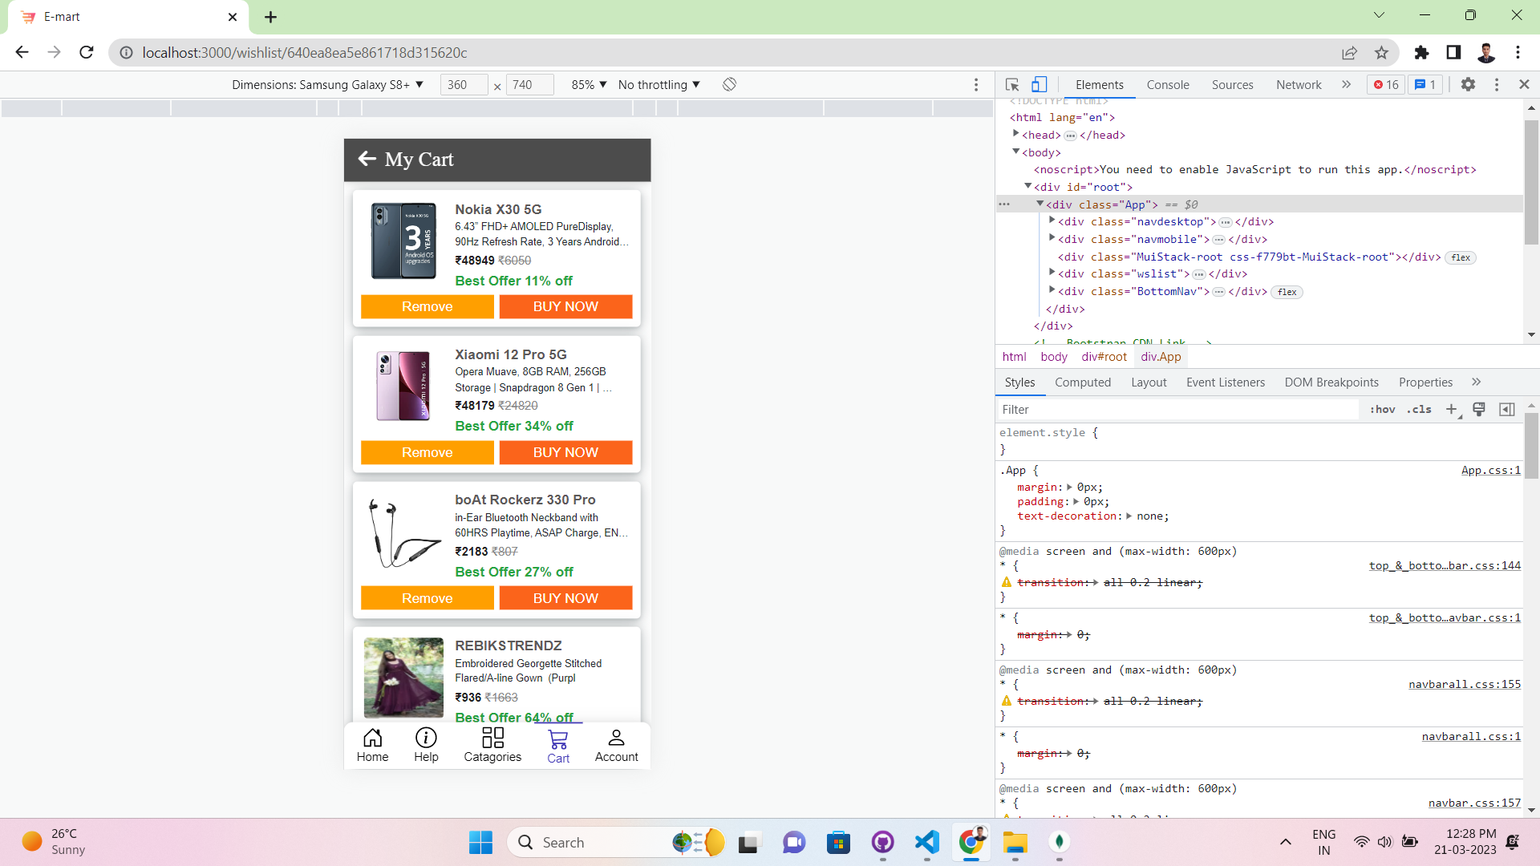1540x866 pixels.
Task: Click the back arrow in My Cart header
Action: point(368,159)
